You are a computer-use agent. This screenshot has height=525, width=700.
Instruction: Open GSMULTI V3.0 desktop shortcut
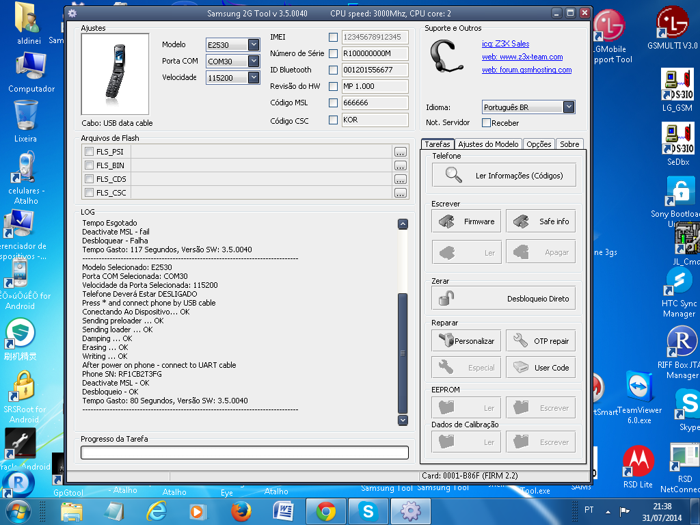pyautogui.click(x=673, y=27)
